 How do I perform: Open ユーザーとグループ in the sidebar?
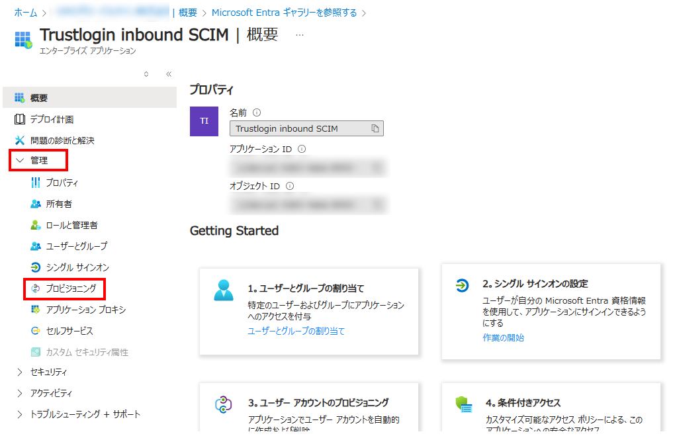coord(77,246)
